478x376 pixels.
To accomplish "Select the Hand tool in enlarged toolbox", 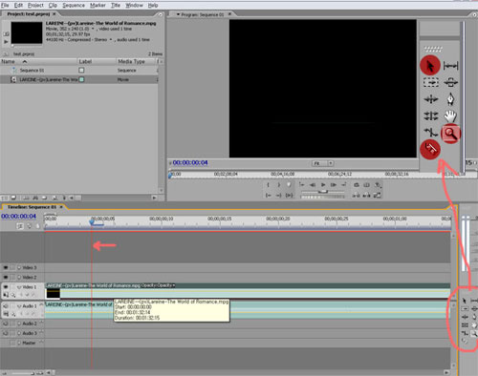I will 450,115.
